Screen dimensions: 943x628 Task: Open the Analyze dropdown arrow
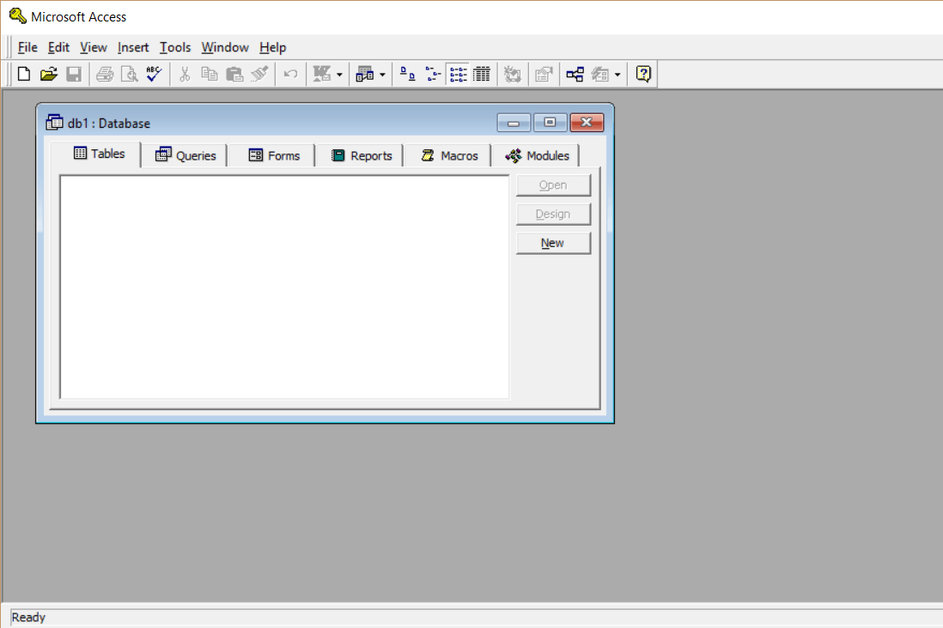(382, 75)
